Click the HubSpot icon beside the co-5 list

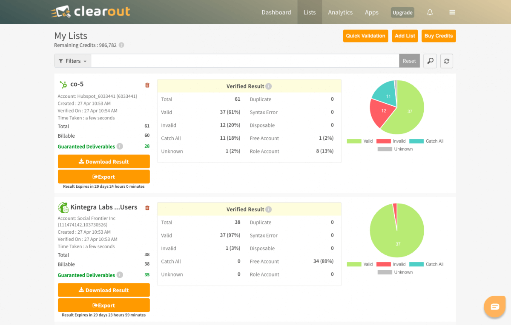click(62, 84)
